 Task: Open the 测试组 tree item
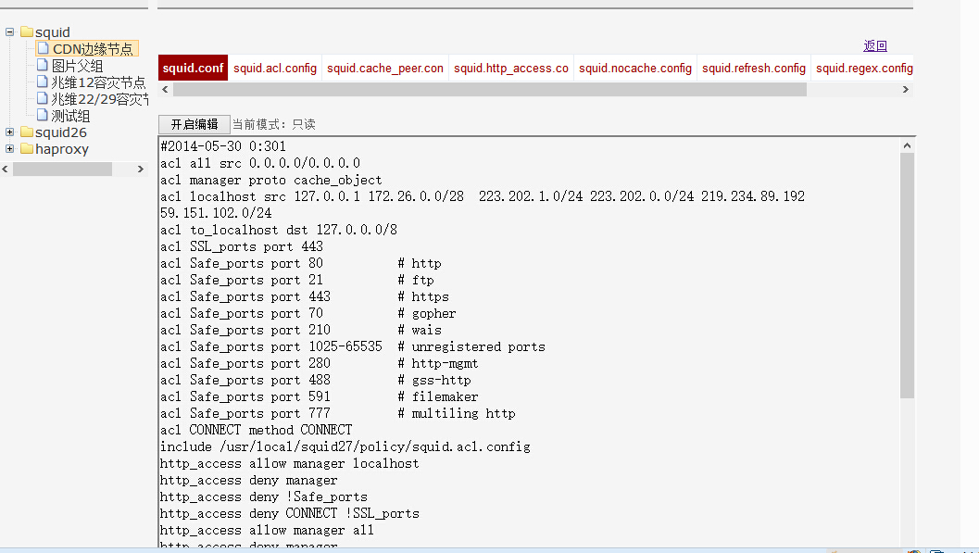click(x=70, y=116)
